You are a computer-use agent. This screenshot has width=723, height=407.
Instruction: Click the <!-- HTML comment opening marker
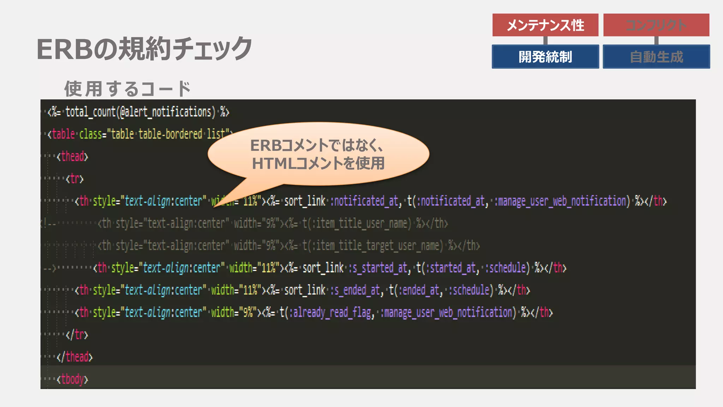[48, 223]
